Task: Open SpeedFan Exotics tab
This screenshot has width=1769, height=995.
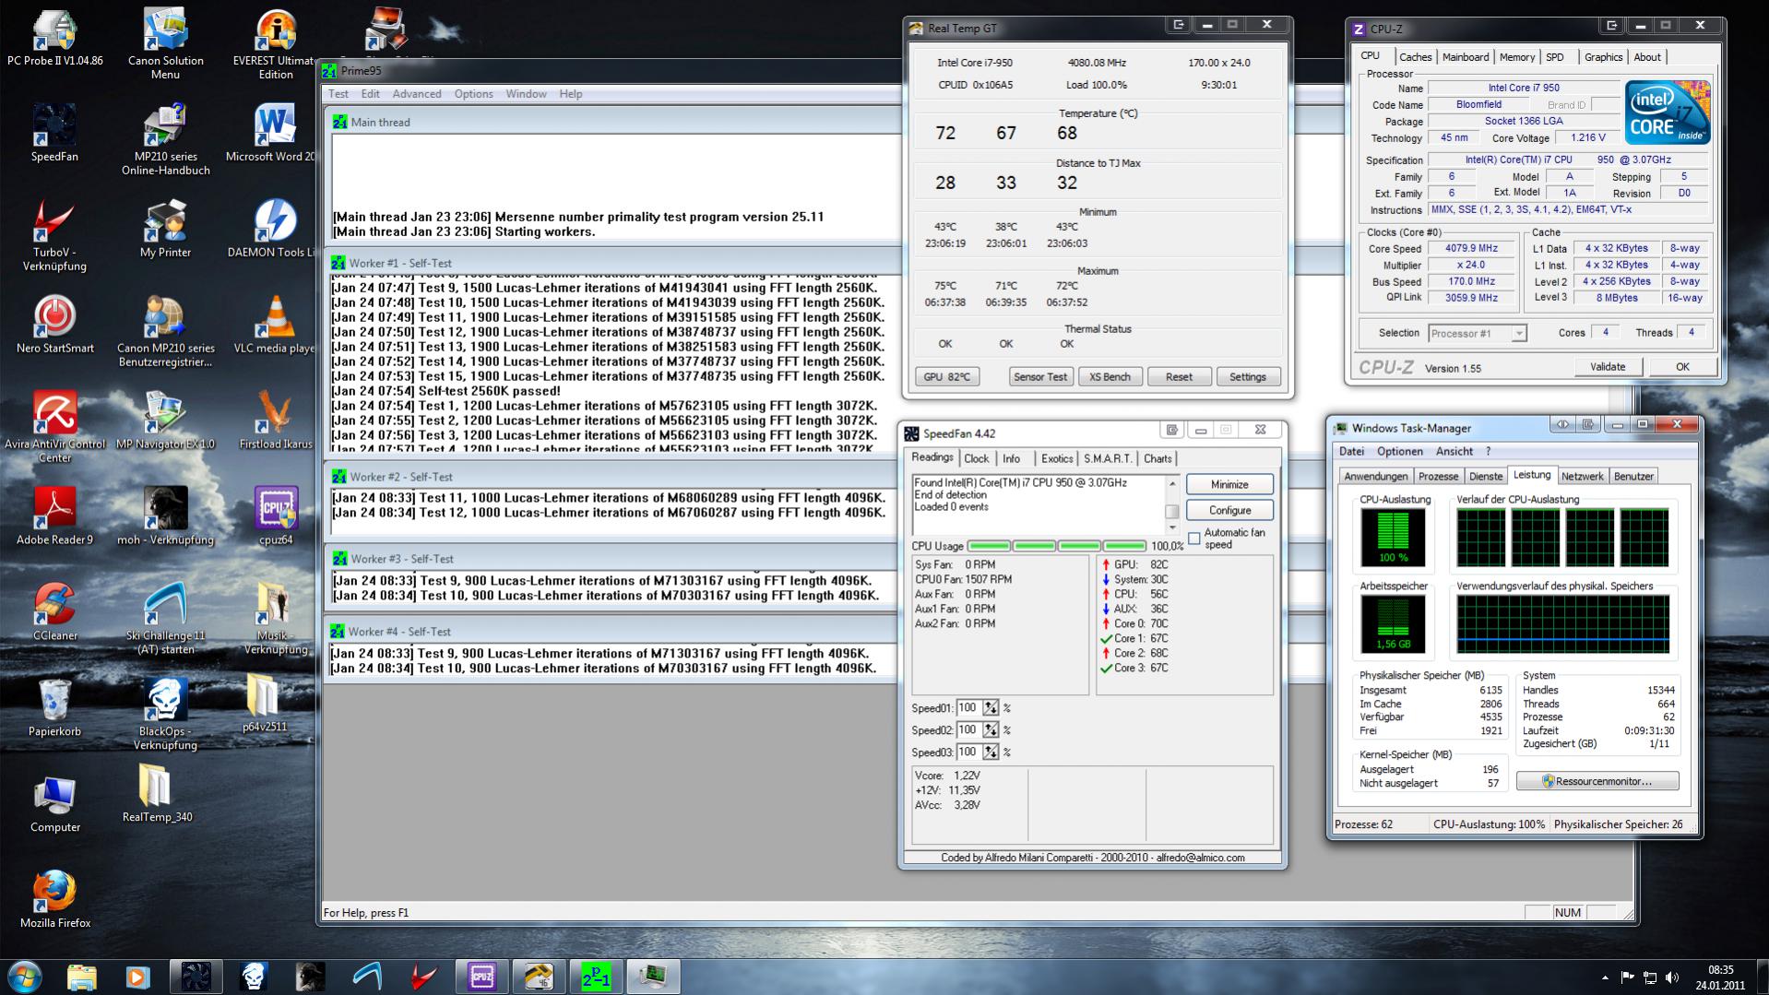Action: [1057, 458]
